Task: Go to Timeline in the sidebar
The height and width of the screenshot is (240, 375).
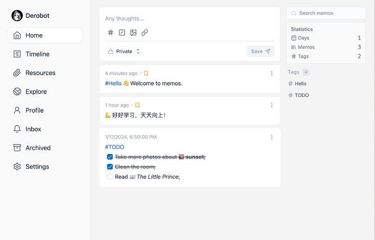Action: pyautogui.click(x=37, y=54)
